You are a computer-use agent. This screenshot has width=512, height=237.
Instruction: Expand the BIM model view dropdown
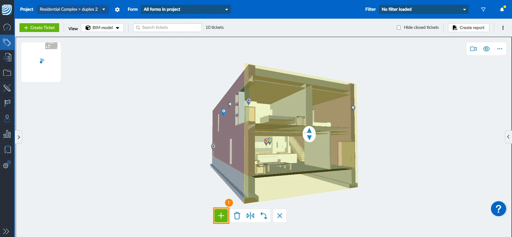point(102,28)
